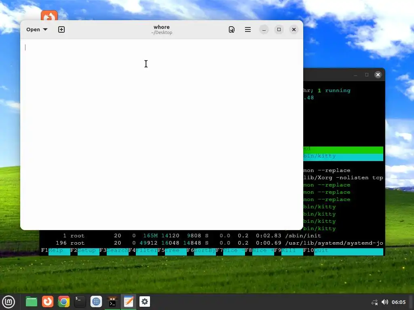The height and width of the screenshot is (310, 414).
Task: Select F10 Quit in htop
Action: click(343, 250)
